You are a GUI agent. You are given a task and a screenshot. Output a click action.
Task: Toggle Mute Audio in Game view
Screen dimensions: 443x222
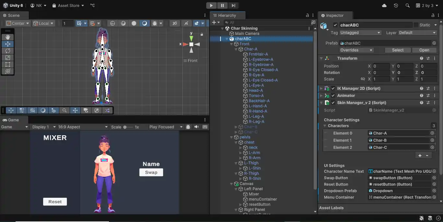click(x=197, y=127)
